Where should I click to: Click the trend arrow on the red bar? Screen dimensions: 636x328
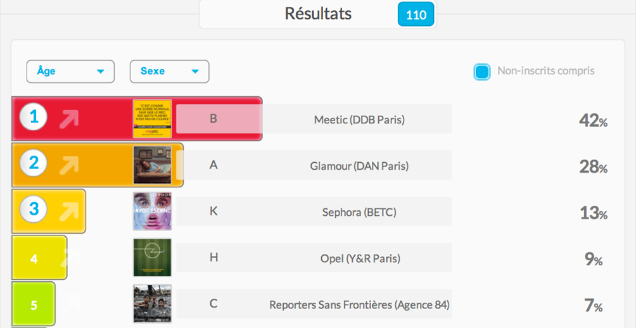coord(69,119)
